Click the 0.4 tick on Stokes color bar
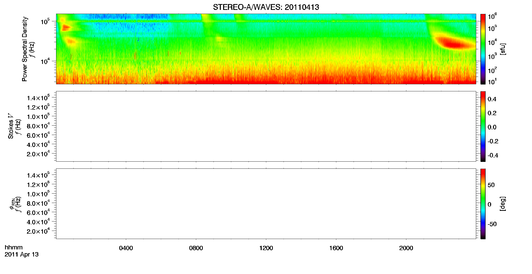Image resolution: width=532 pixels, height=274 pixels. pos(492,99)
